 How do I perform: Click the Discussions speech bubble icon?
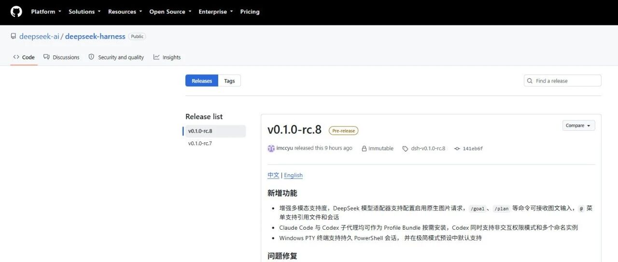[46, 57]
